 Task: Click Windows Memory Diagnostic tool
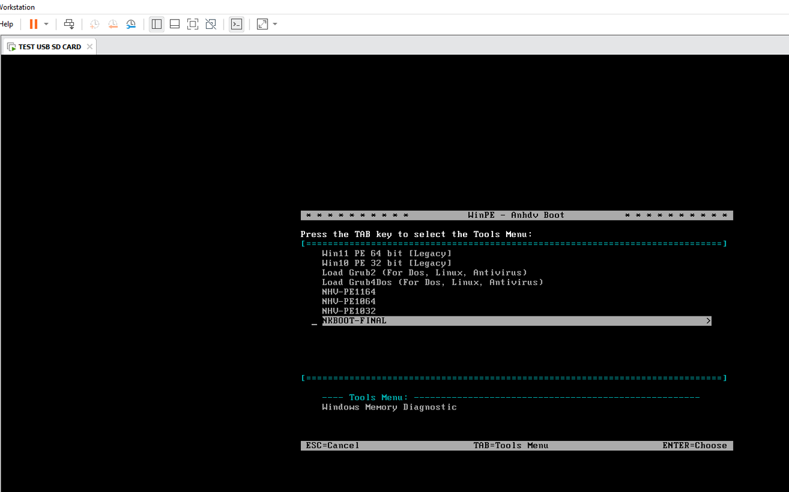coord(389,407)
